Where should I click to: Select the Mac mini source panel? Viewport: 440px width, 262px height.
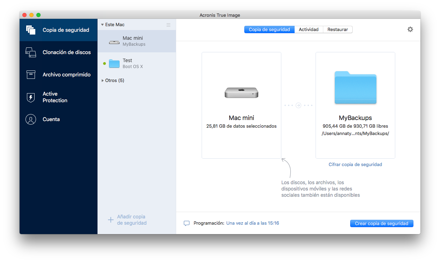coord(241,105)
